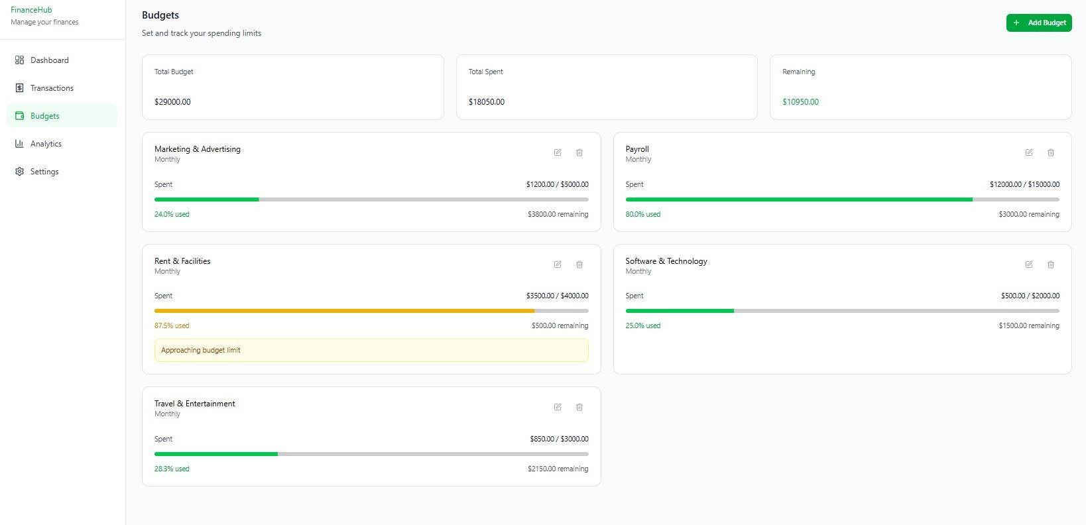
Task: Click '$3500.00 / $4000.00' amount
Action: pos(558,296)
